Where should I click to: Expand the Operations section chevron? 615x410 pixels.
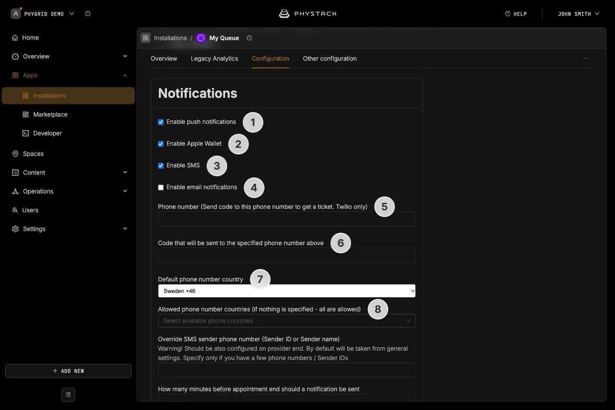[125, 191]
